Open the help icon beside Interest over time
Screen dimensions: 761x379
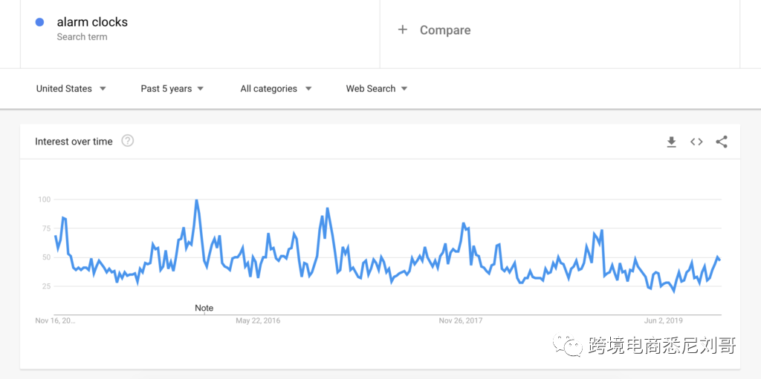128,141
